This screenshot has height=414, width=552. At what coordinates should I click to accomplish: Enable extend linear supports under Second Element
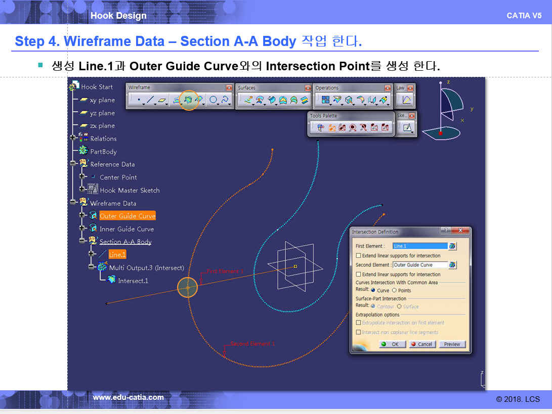[359, 274]
